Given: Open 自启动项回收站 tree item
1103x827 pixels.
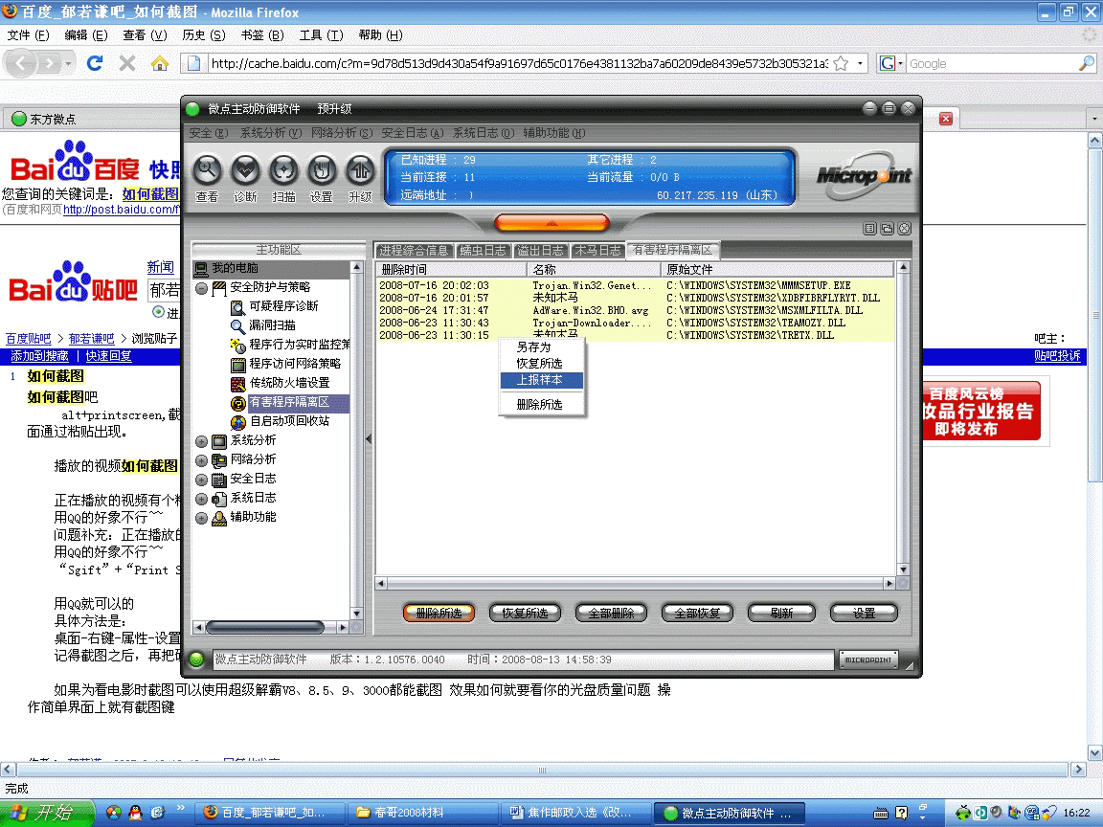Looking at the screenshot, I should pos(281,421).
